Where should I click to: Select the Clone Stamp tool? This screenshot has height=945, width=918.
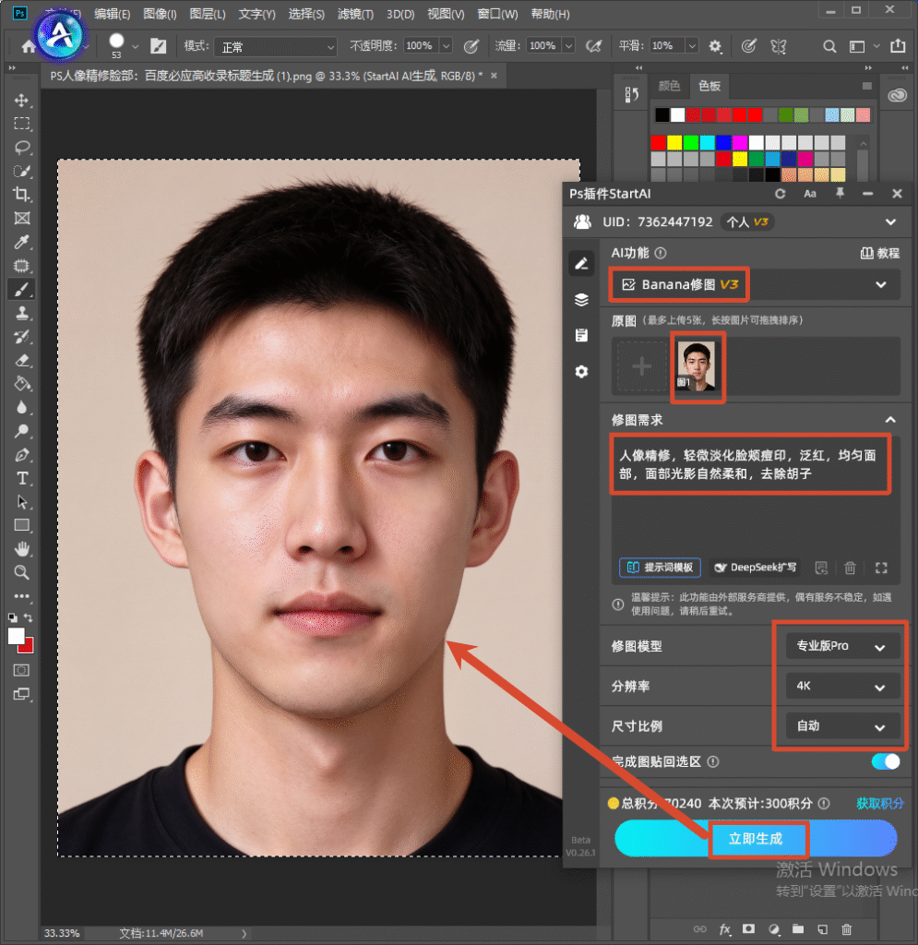pos(22,313)
